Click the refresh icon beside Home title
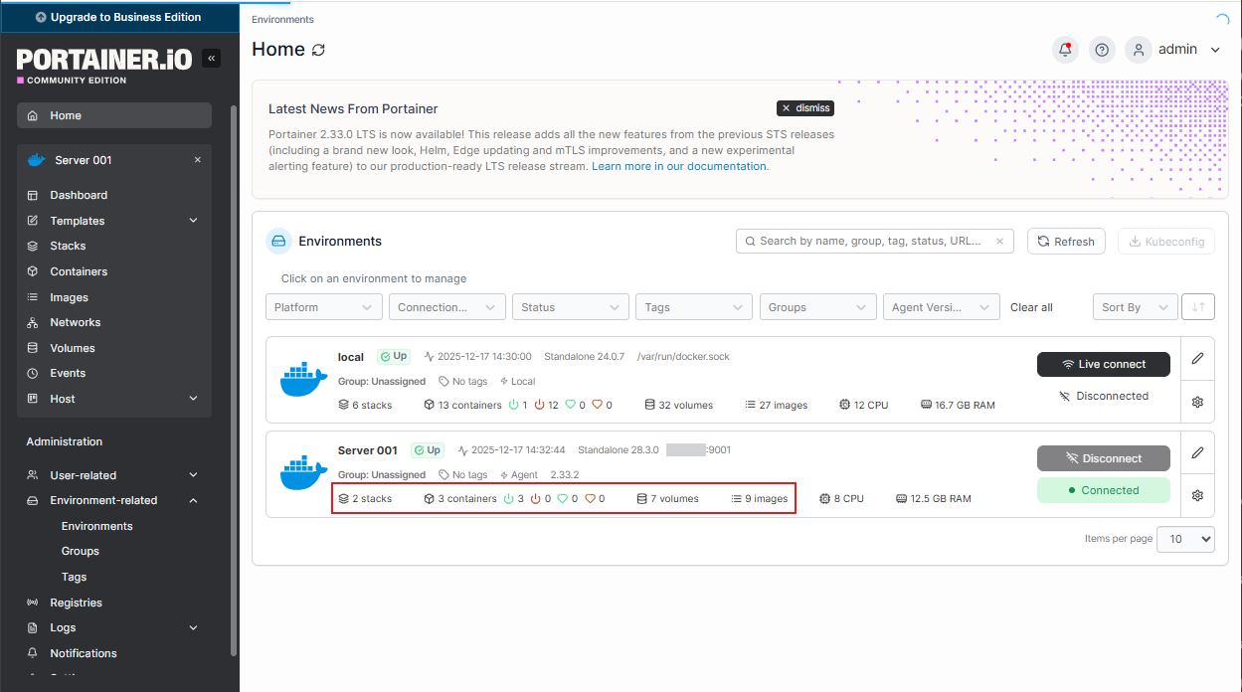1242x692 pixels. pyautogui.click(x=318, y=50)
